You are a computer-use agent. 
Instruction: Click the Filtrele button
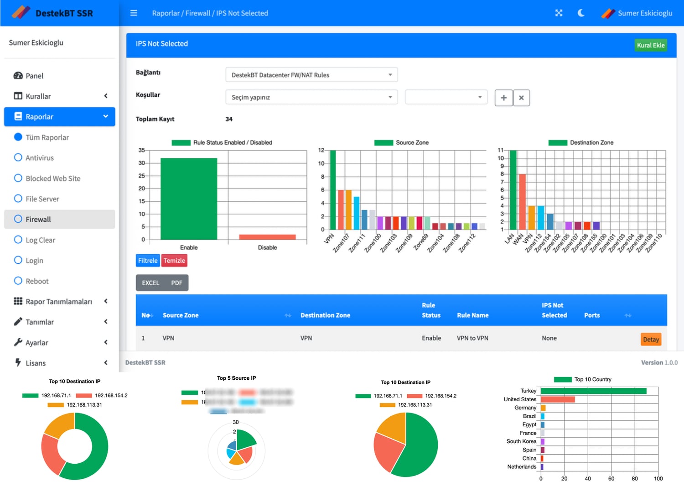point(148,261)
